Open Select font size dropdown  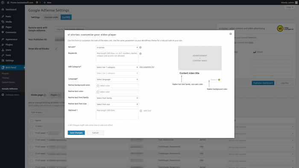click(x=117, y=104)
